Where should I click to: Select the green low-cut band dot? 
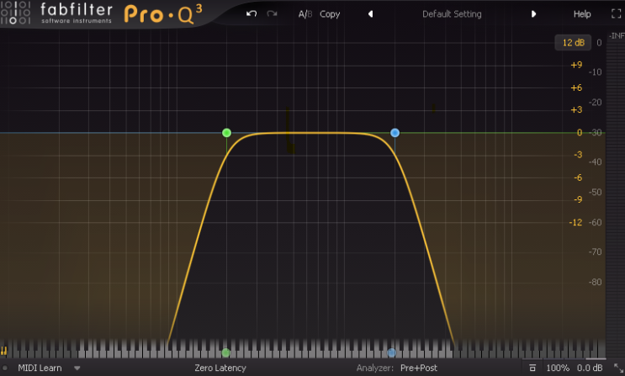click(226, 133)
